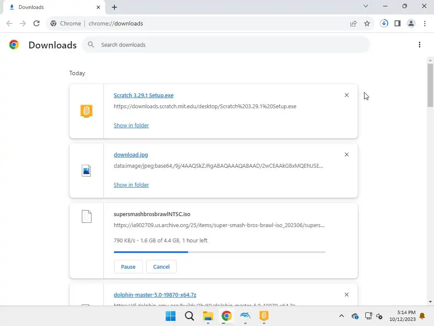The image size is (434, 326).
Task: Open Windows taskbar search
Action: [189, 316]
